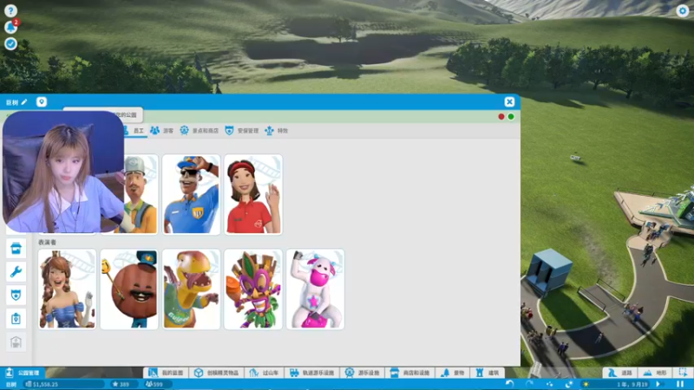Open the 建筑 building menu
The height and width of the screenshot is (390, 694).
488,373
